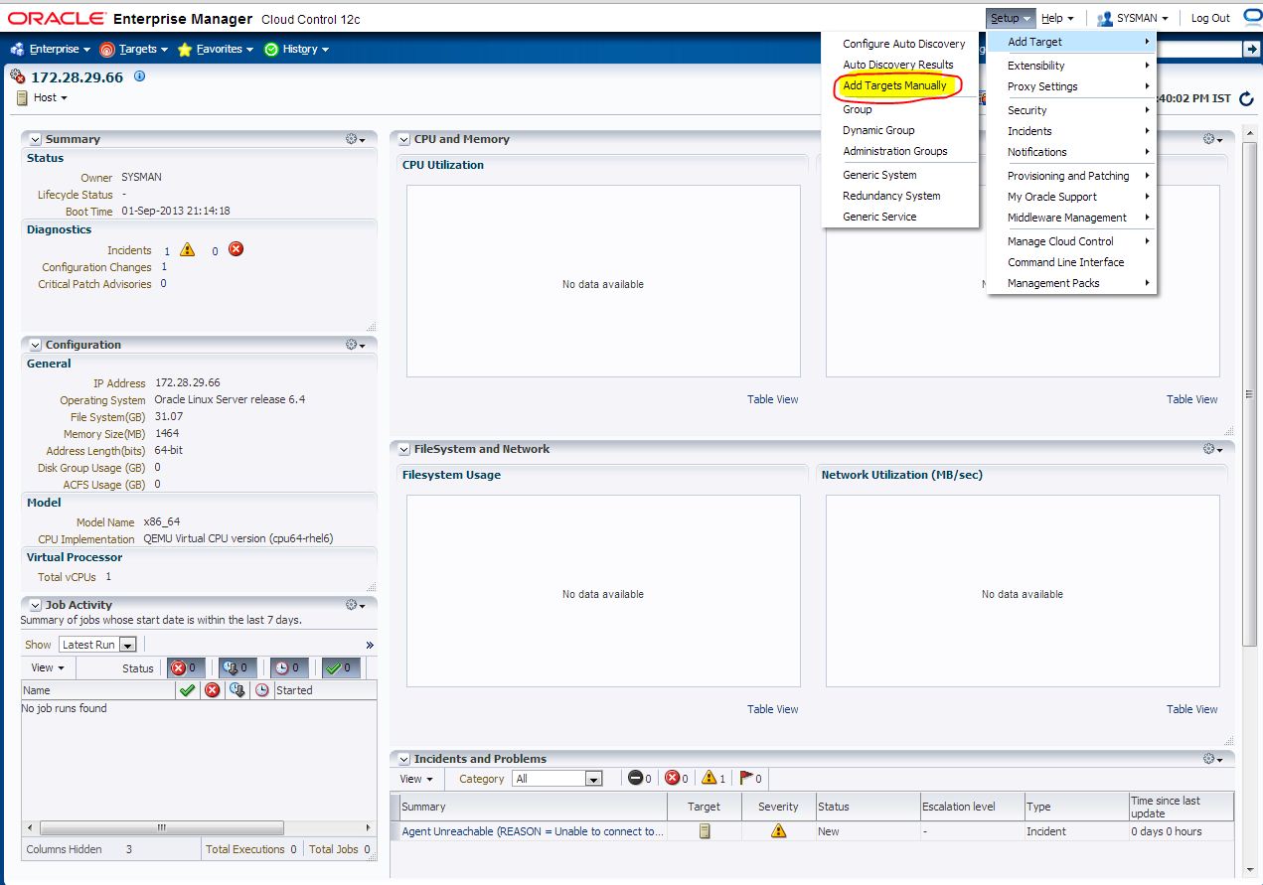Open Table View under CPU Utilization
Image resolution: width=1263 pixels, height=885 pixels.
point(772,399)
